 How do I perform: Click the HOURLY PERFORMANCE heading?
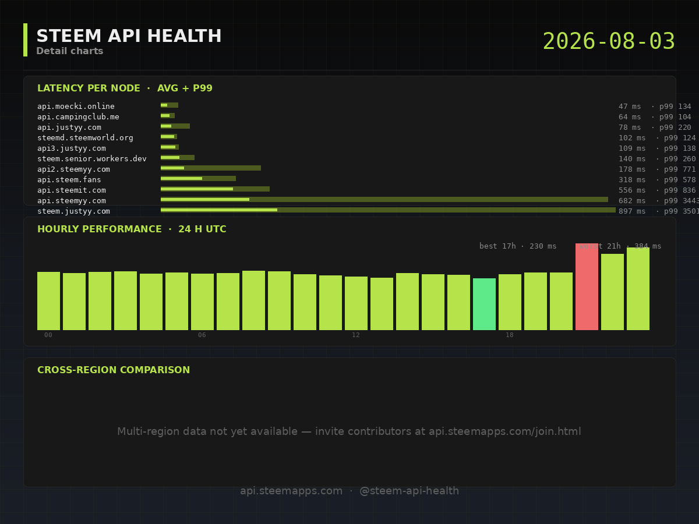(x=132, y=229)
